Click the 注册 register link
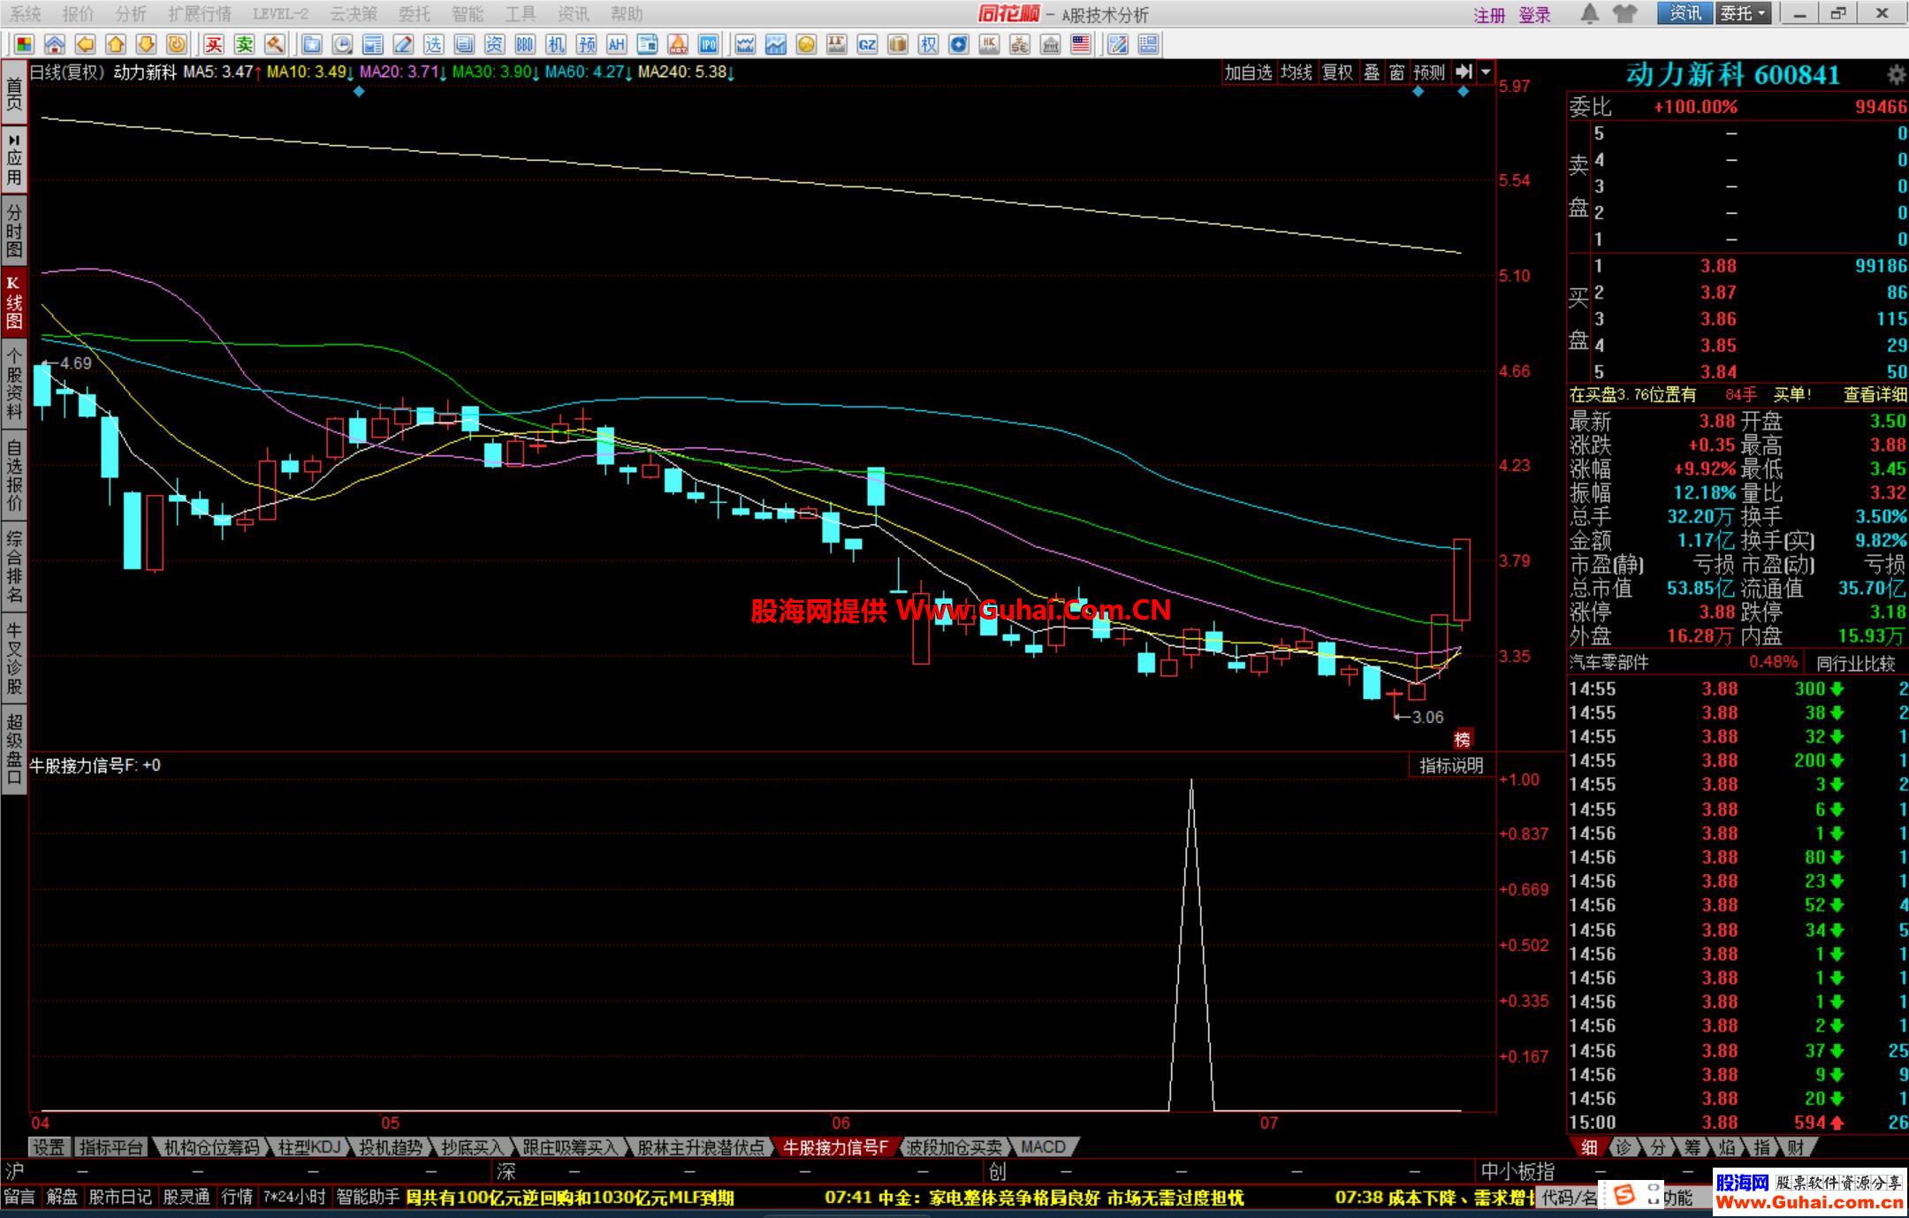 (1489, 15)
